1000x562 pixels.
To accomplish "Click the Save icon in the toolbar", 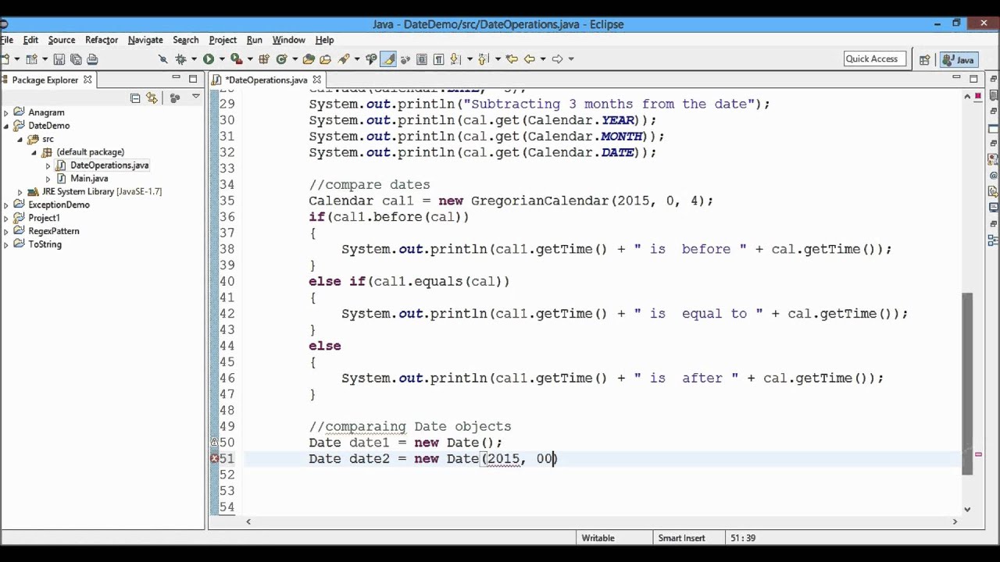I will coord(59,59).
